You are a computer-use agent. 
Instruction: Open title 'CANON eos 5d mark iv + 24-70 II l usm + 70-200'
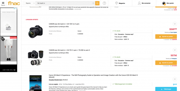69,50
